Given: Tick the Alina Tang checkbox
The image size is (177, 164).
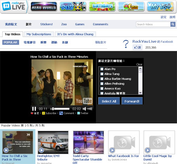Looking at the screenshot, I should [102, 74].
